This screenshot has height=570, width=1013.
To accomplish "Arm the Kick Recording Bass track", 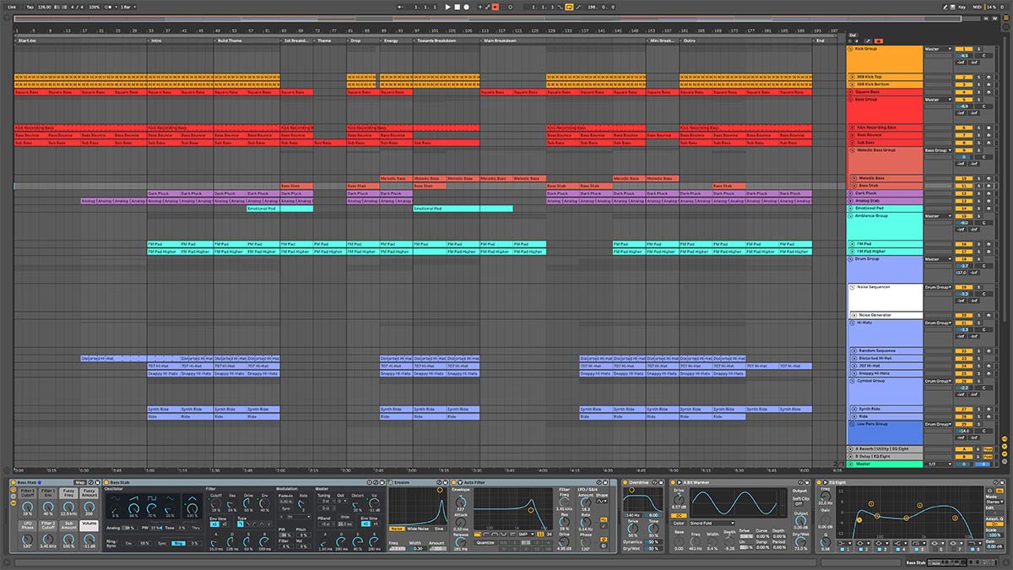I will coord(988,128).
